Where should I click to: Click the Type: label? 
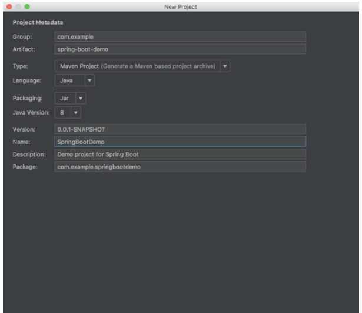click(21, 66)
